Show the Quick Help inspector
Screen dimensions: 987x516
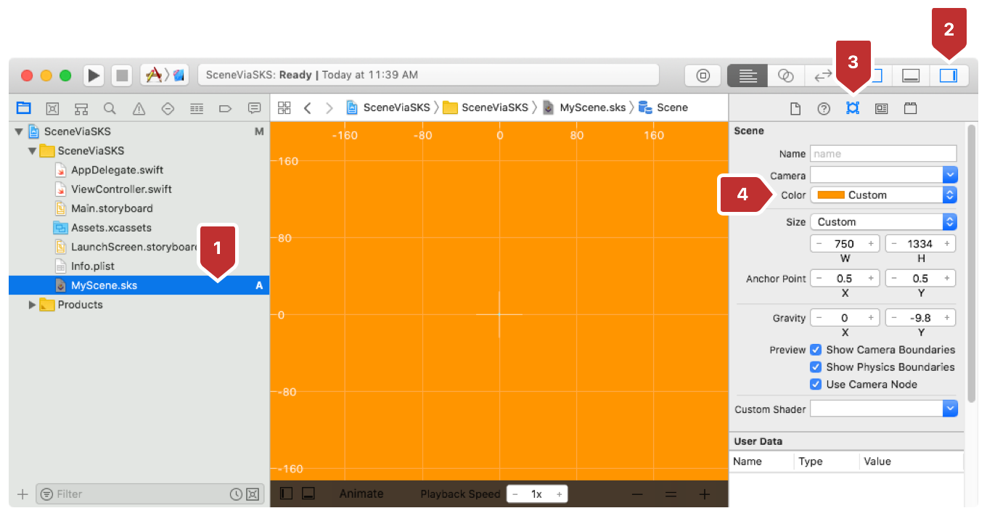[824, 108]
